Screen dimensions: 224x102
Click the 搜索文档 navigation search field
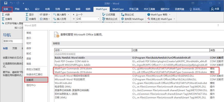coord(13,41)
